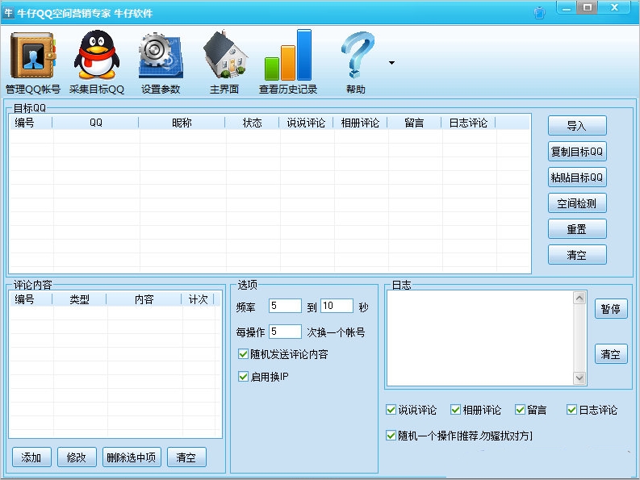Clear the log with 清空 button

(611, 354)
